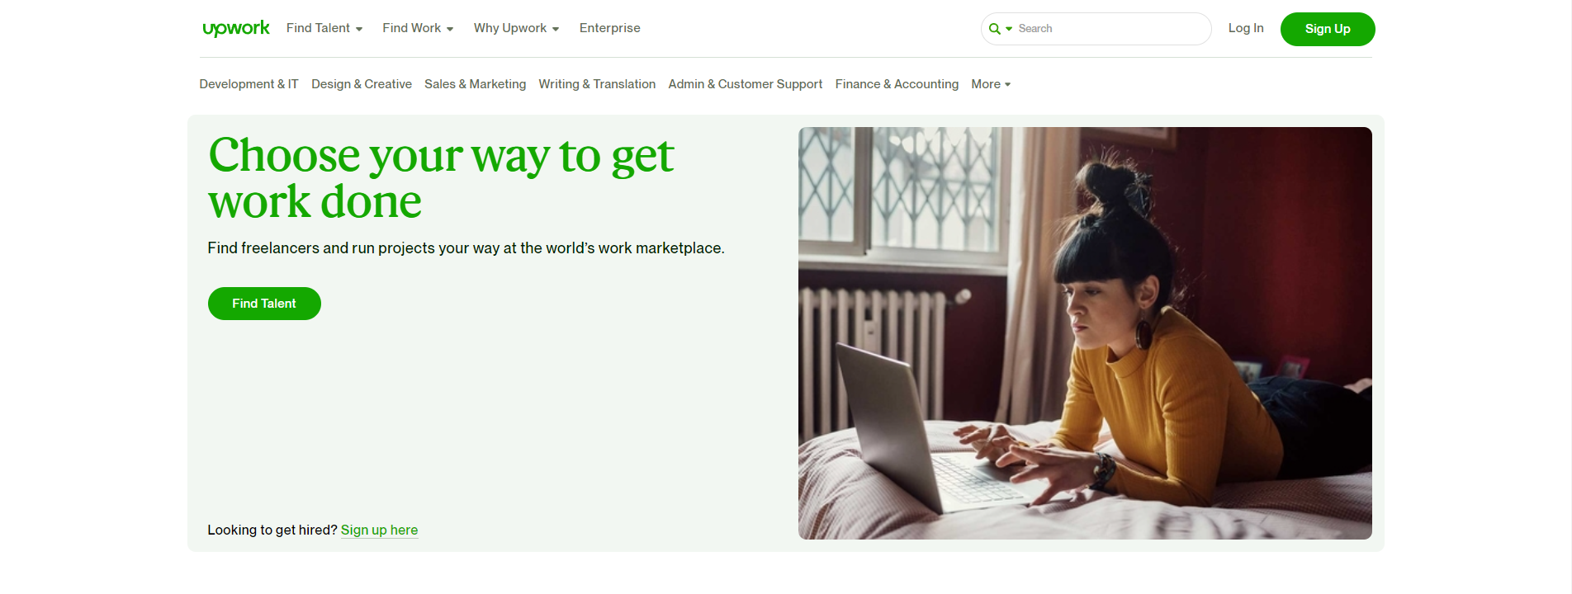Click the magnifier search icon

click(994, 29)
